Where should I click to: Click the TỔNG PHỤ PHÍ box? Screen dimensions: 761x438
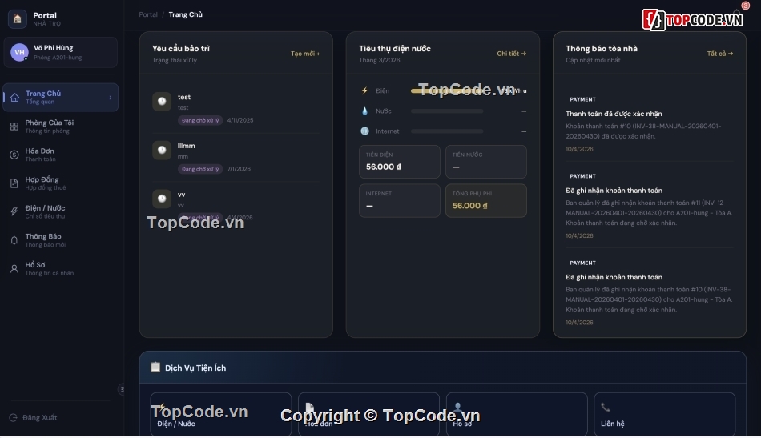pos(485,200)
